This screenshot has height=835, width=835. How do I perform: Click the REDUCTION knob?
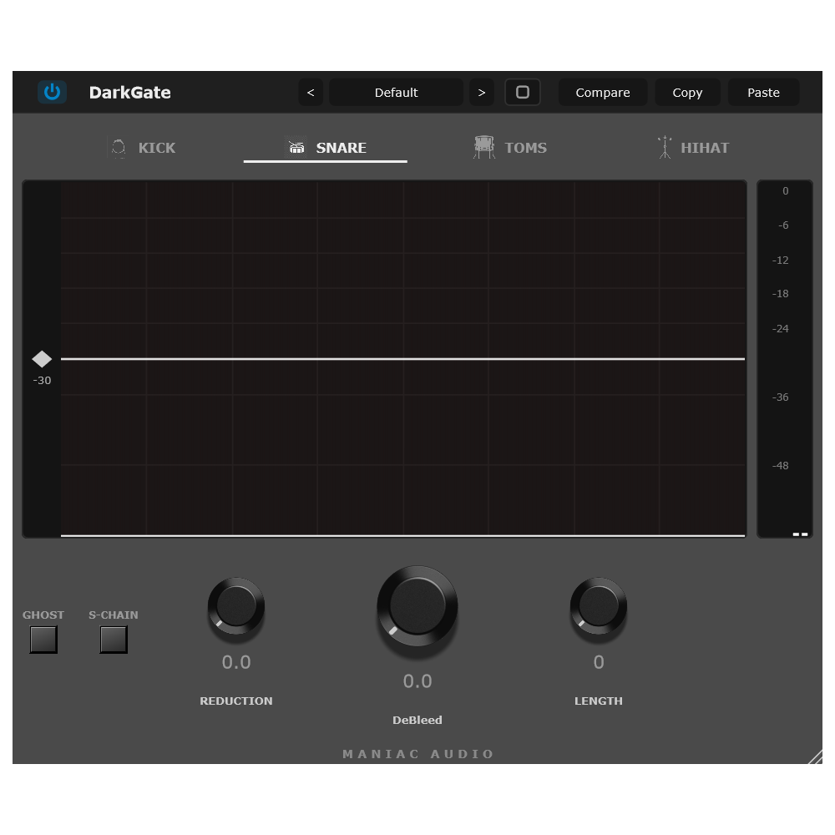(x=236, y=606)
